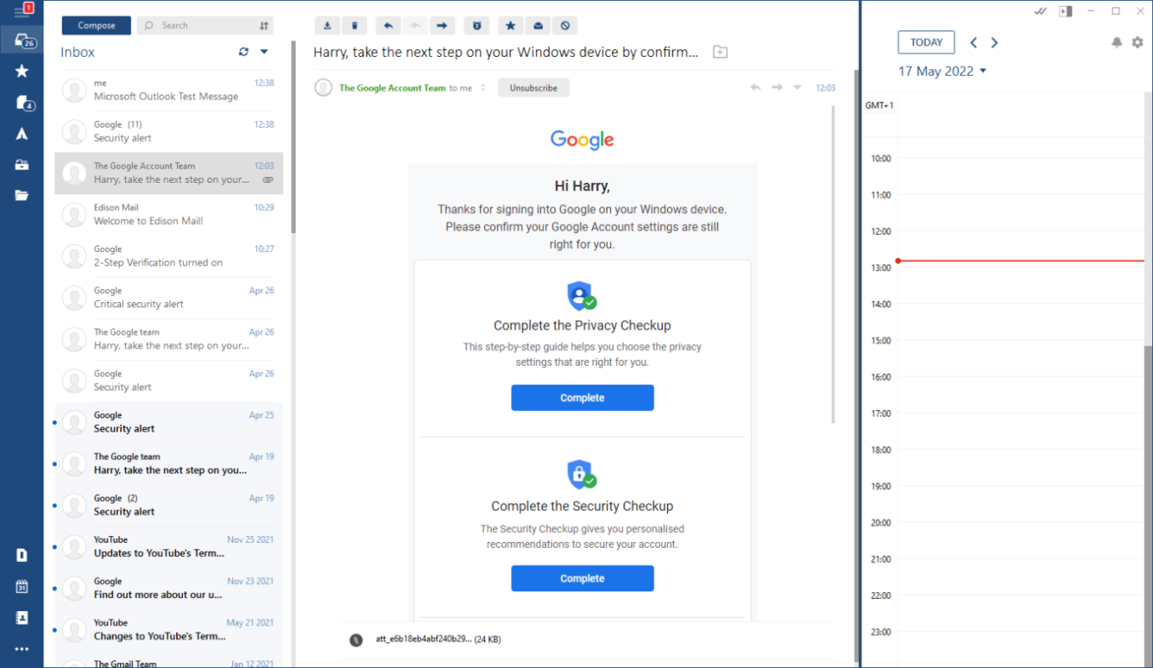Click the Unsubscribe button
Screen dimensions: 1153x668
(x=534, y=88)
